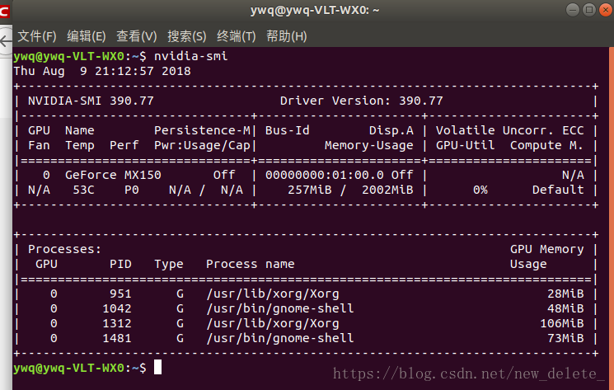Minimize the terminal window
Viewport: 614px width, 390px height.
[x=573, y=10]
